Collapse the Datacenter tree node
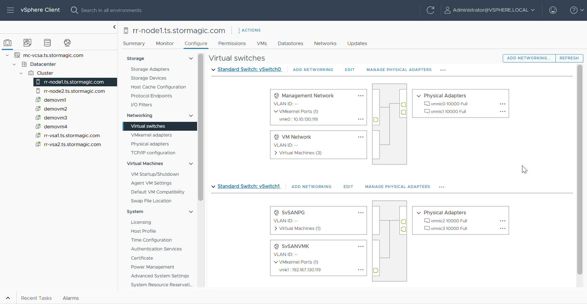 coord(14,64)
